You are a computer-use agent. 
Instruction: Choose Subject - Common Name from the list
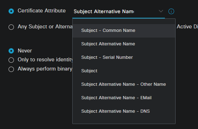(124, 30)
